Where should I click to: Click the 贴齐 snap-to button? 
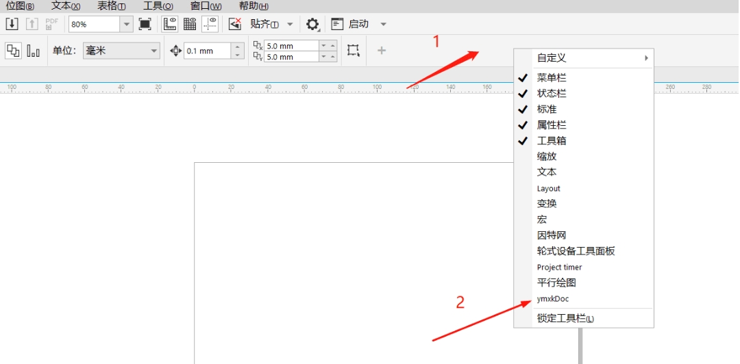point(264,25)
